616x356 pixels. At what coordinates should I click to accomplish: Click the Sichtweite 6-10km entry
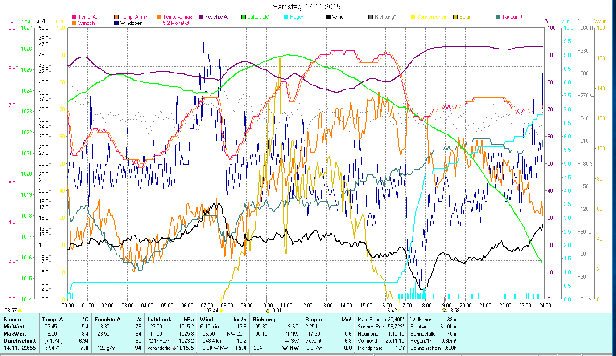pos(432,327)
